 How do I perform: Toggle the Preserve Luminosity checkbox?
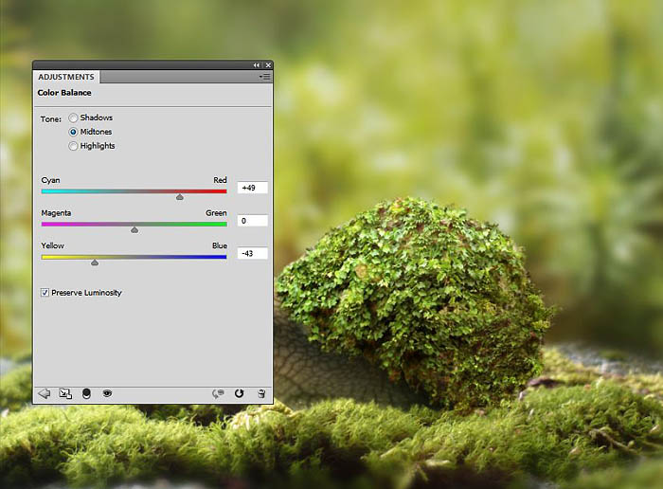[x=45, y=293]
